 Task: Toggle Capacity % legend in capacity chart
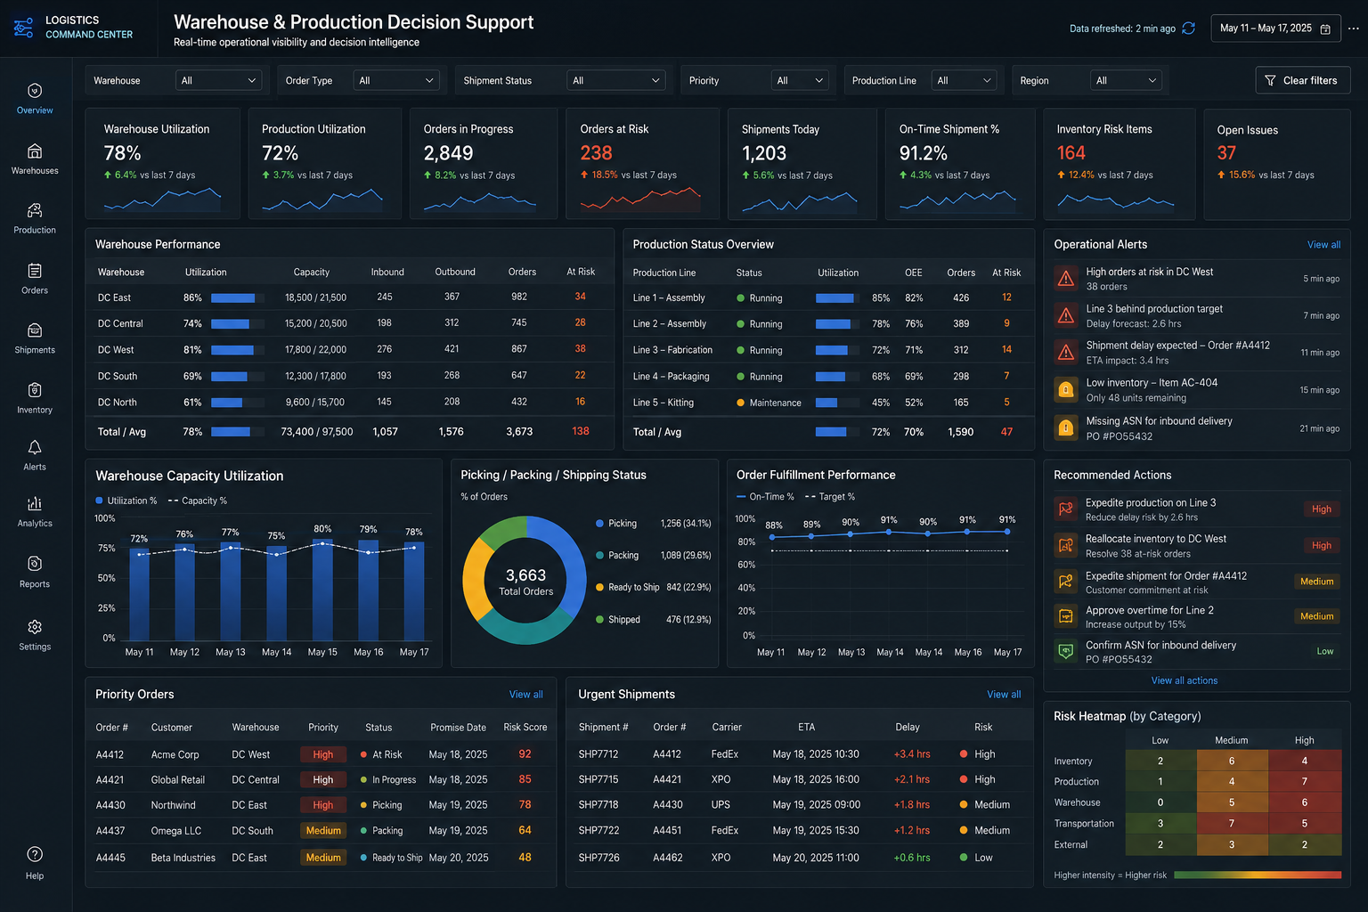pos(198,501)
